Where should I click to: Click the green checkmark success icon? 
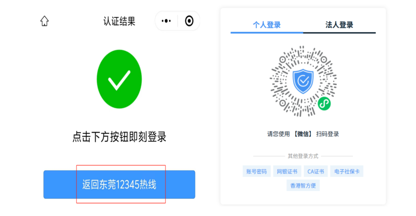pos(119,79)
